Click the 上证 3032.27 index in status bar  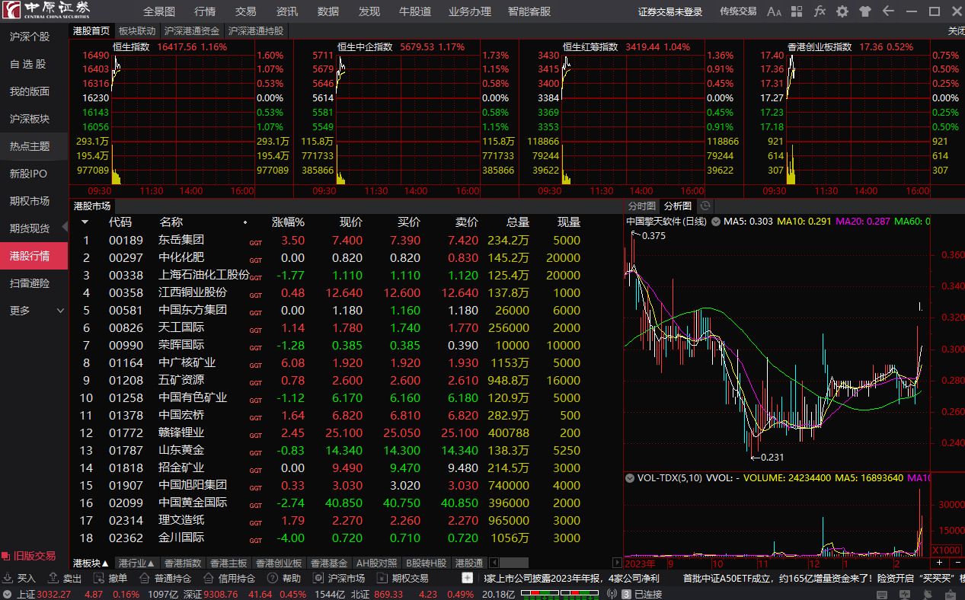(x=46, y=594)
